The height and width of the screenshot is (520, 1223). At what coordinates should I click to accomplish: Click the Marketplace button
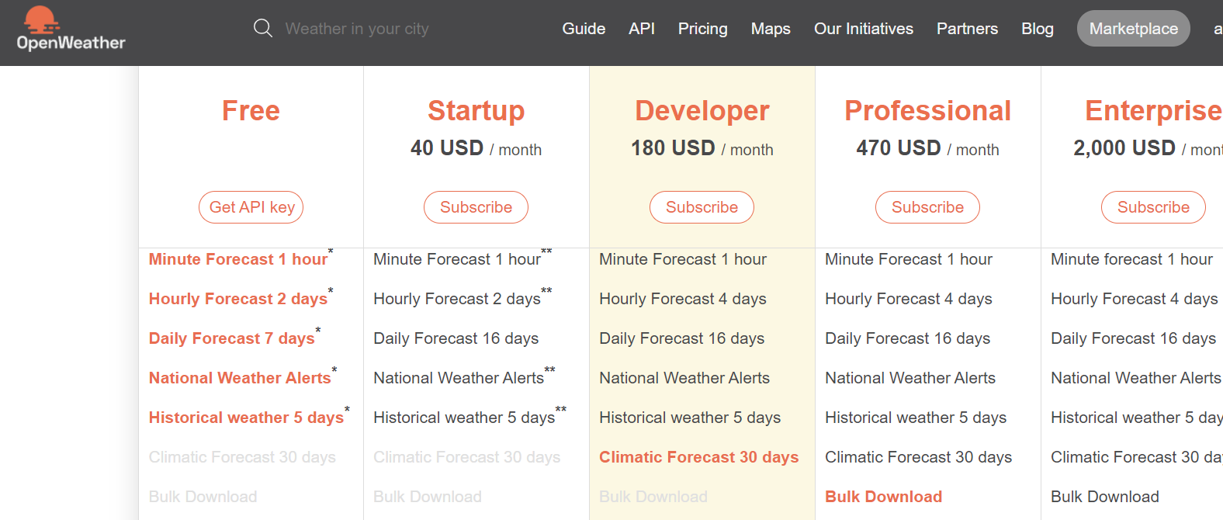coord(1133,29)
